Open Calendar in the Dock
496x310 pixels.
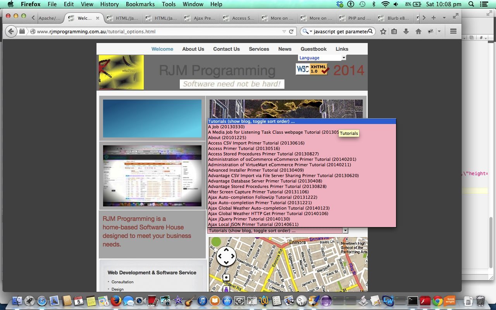click(79, 300)
